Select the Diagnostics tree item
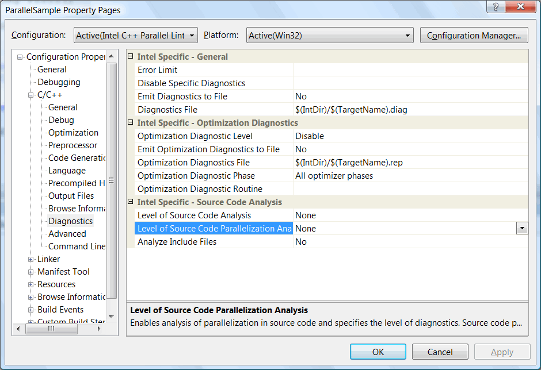541x370 pixels. [71, 221]
